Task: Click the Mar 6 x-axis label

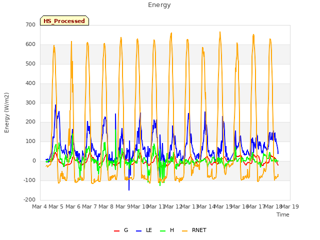Action: 73,206
